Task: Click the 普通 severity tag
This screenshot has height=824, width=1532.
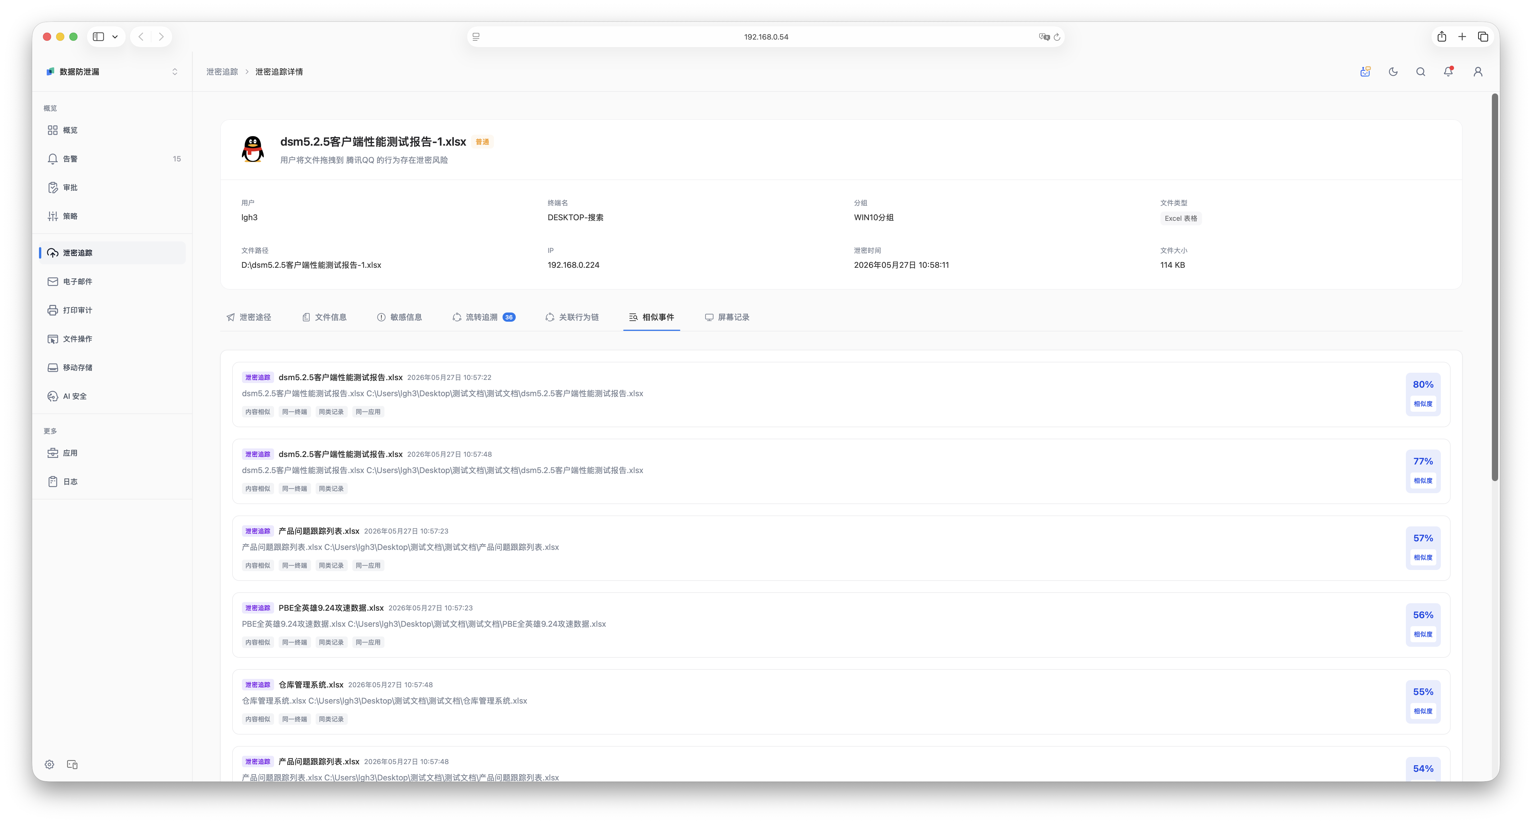Action: tap(482, 142)
